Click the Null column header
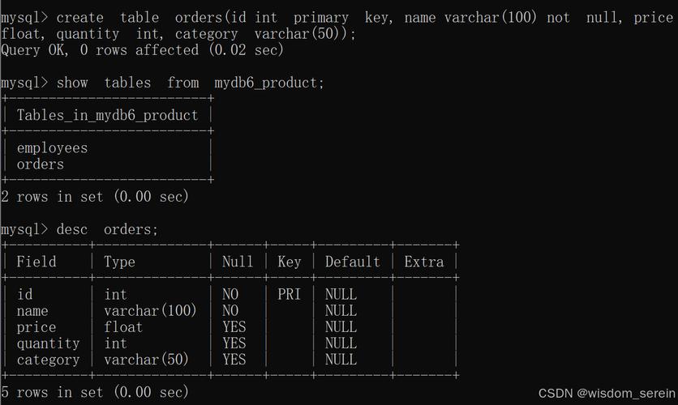The width and height of the screenshot is (678, 405). (238, 262)
